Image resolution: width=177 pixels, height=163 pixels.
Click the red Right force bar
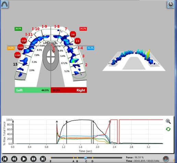pyautogui.click(x=69, y=90)
